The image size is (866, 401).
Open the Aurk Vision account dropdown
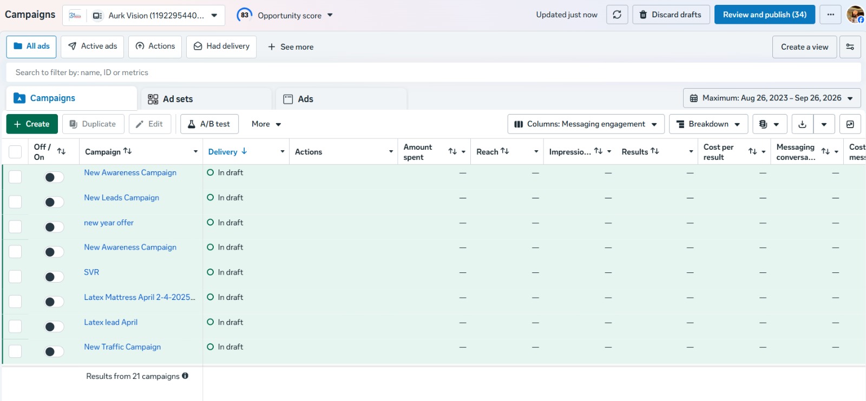[x=144, y=16]
